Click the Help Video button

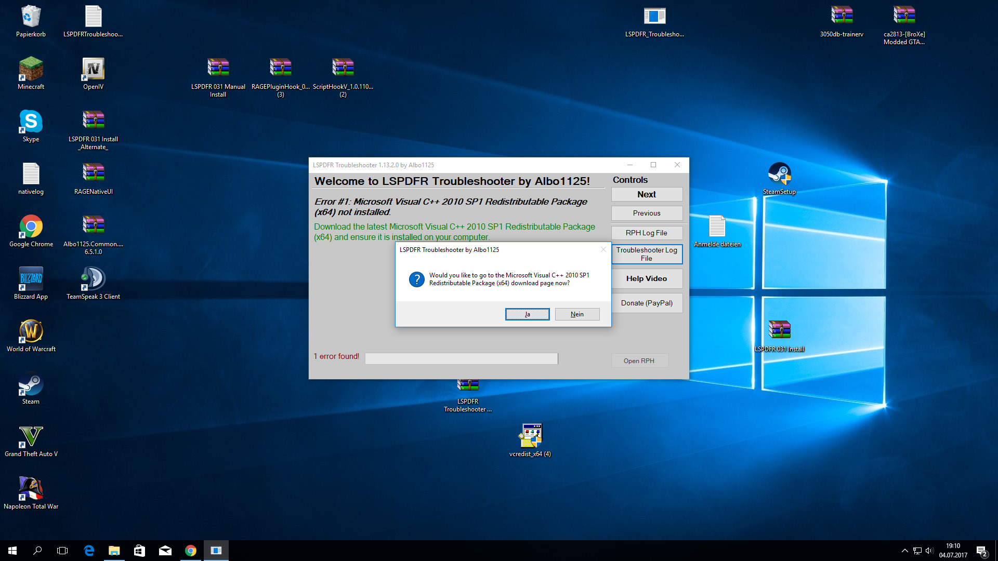[646, 278]
